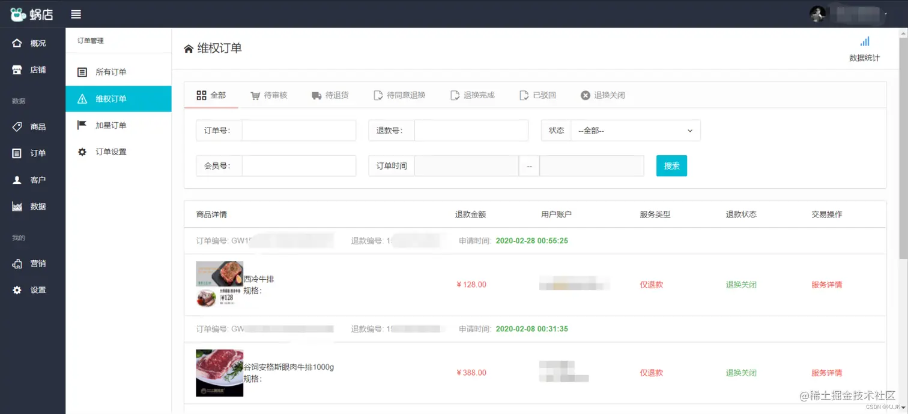Click the cart icon on the 待审核 tab
908x414 pixels.
(x=255, y=95)
